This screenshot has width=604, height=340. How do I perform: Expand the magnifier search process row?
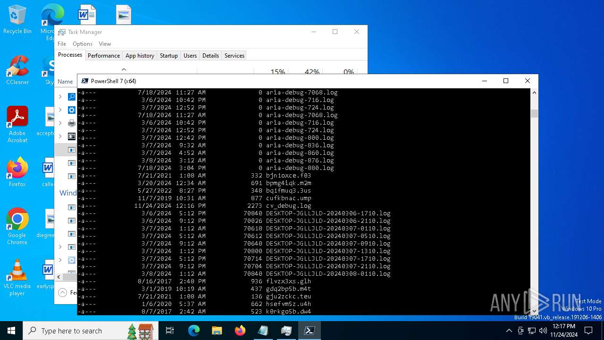pyautogui.click(x=60, y=97)
